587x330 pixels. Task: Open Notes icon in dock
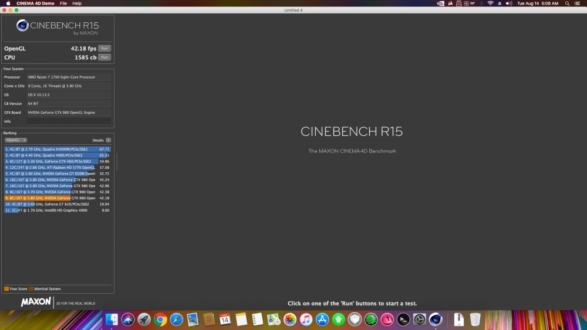click(x=241, y=319)
